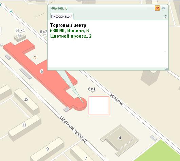This screenshot has height=161, width=180.
Task: Click the Ильича street name on the road
Action: pos(116,99)
